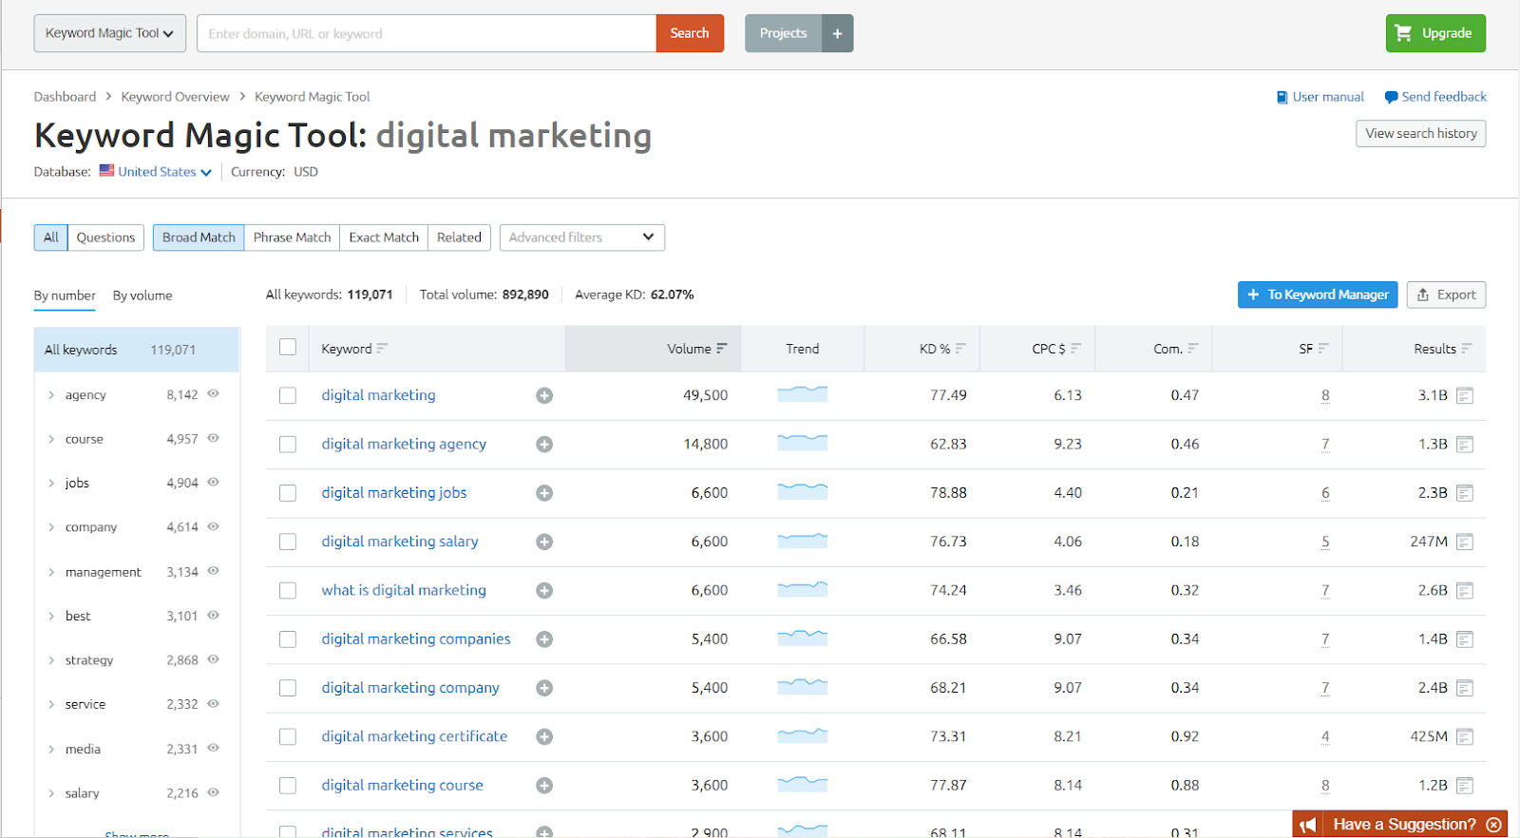
Task: Expand the 'agency' keyword group
Action: [51, 395]
